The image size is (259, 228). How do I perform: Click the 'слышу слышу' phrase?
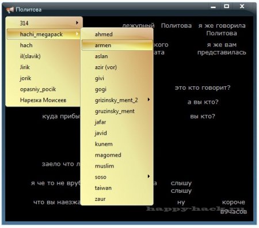pos(181,187)
